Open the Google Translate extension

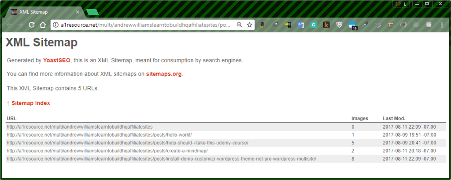click(x=300, y=25)
